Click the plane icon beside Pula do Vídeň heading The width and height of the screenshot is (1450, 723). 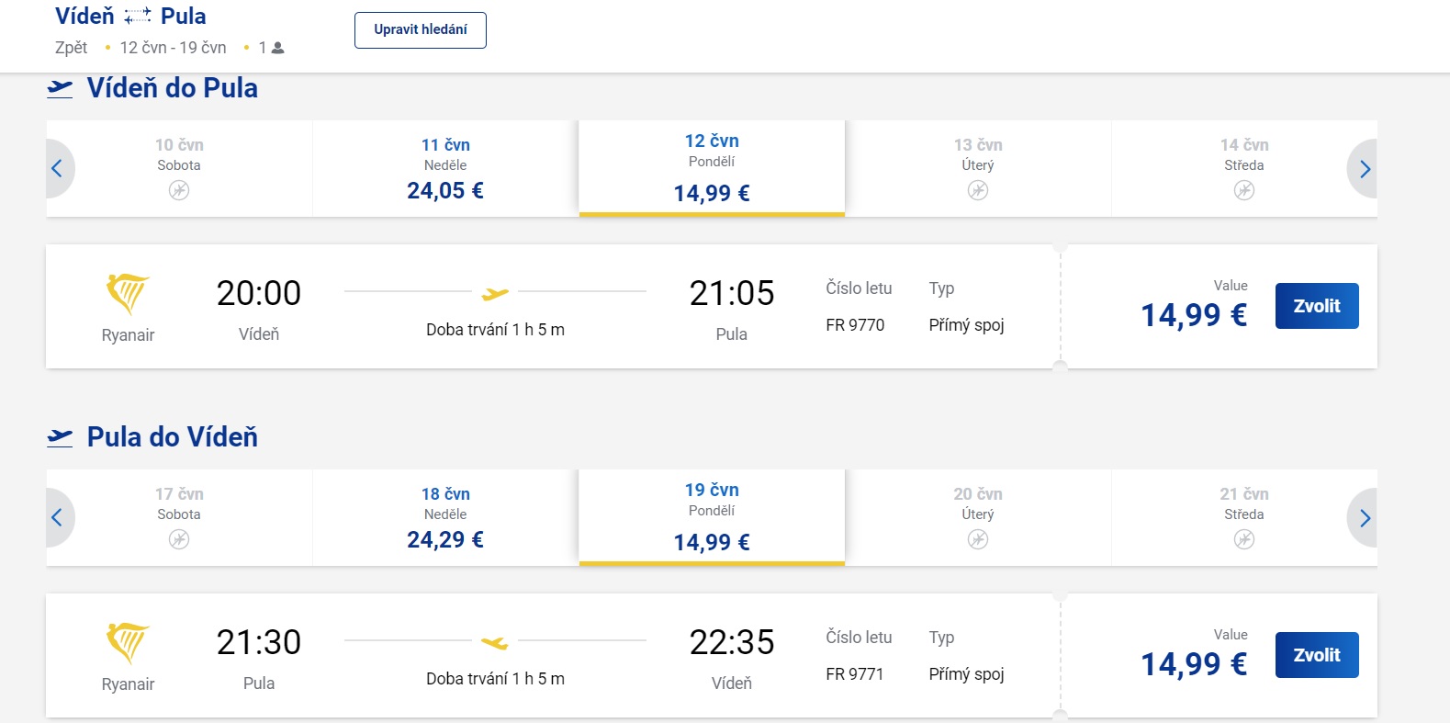click(60, 437)
